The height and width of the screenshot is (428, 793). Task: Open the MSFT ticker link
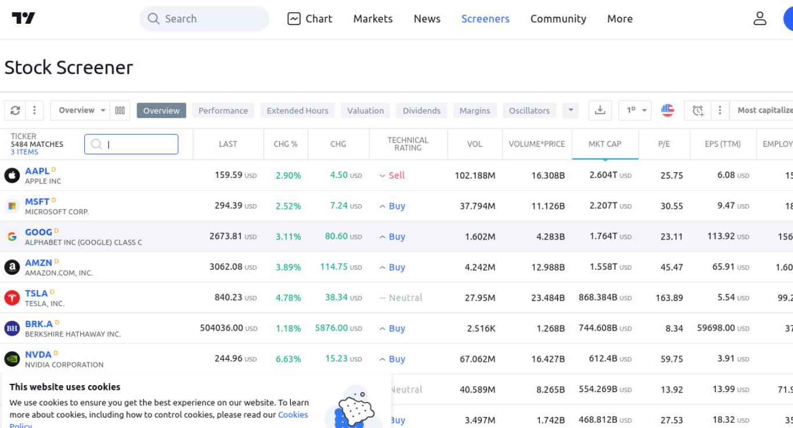click(x=37, y=202)
